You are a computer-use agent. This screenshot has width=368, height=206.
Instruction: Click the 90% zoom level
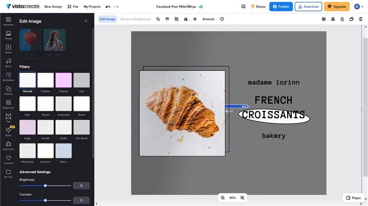pos(232,198)
